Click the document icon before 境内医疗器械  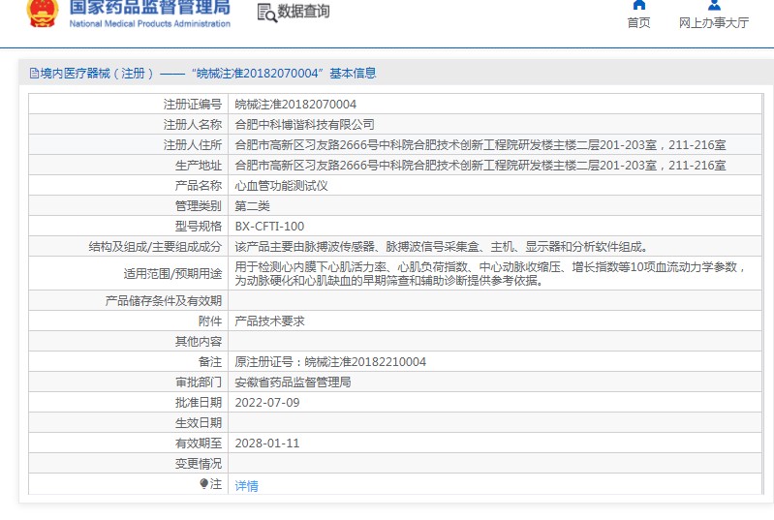coord(34,74)
